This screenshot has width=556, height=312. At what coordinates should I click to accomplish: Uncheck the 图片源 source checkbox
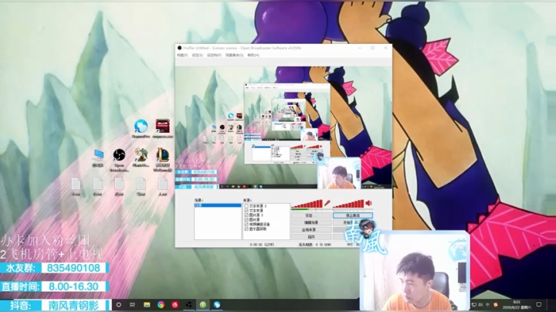246,220
